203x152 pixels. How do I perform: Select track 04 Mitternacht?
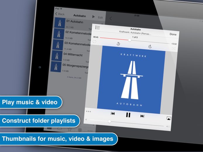click(x=70, y=56)
